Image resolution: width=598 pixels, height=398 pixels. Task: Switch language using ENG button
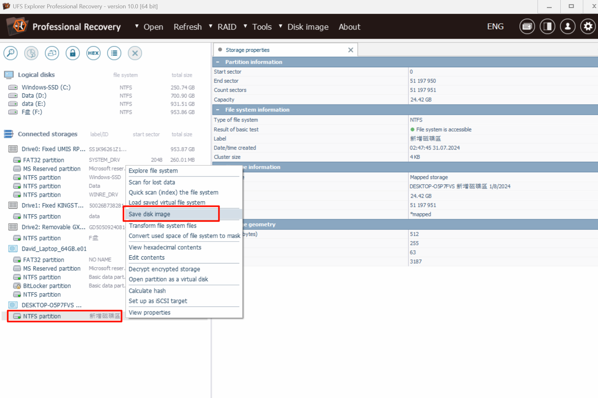(495, 27)
